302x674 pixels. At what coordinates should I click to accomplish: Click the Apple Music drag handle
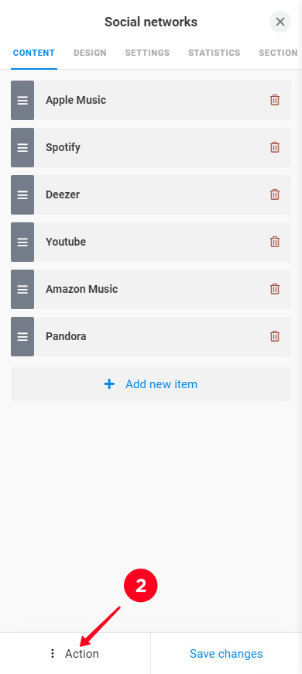22,100
